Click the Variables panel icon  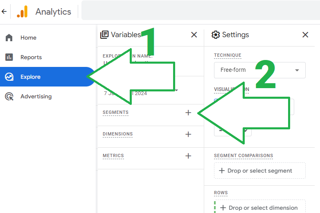click(104, 35)
